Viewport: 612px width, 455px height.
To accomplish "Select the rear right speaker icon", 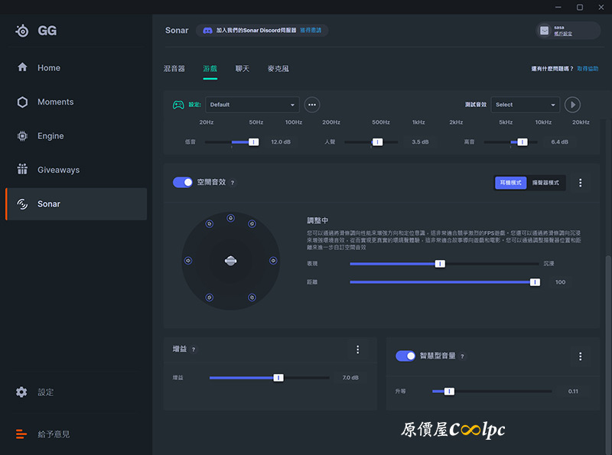I will point(252,297).
